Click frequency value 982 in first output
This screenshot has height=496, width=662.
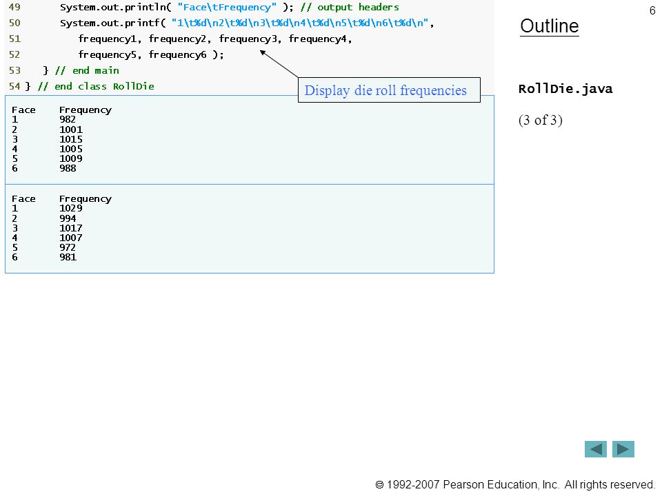click(68, 120)
